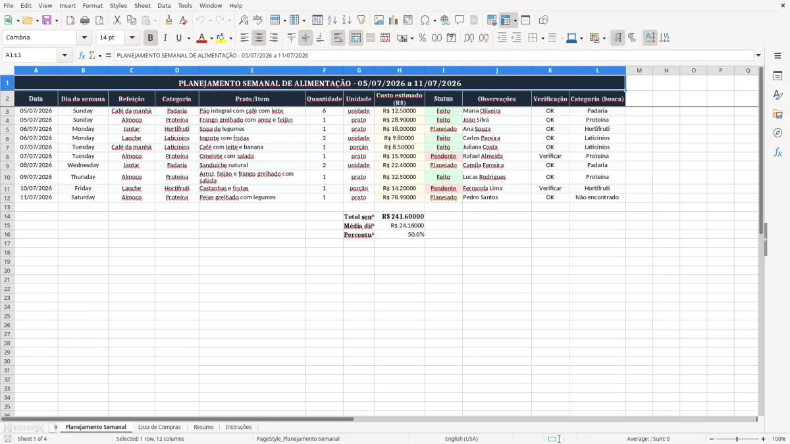Image resolution: width=790 pixels, height=444 pixels.
Task: Click the AutoFilter funnel icon
Action: click(x=361, y=20)
